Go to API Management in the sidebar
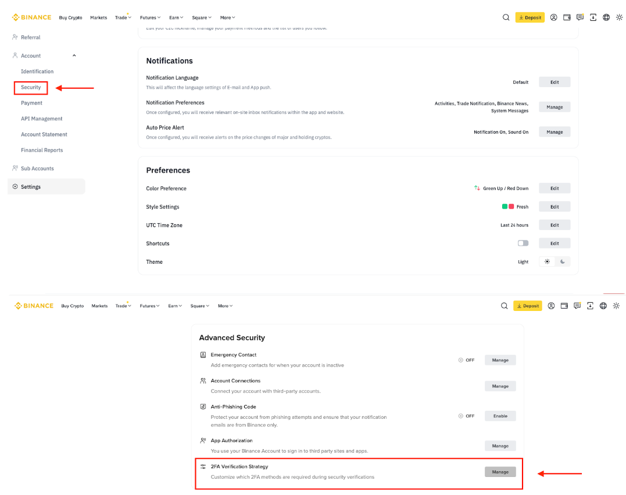Viewport: 626px width, 495px height. [x=41, y=119]
